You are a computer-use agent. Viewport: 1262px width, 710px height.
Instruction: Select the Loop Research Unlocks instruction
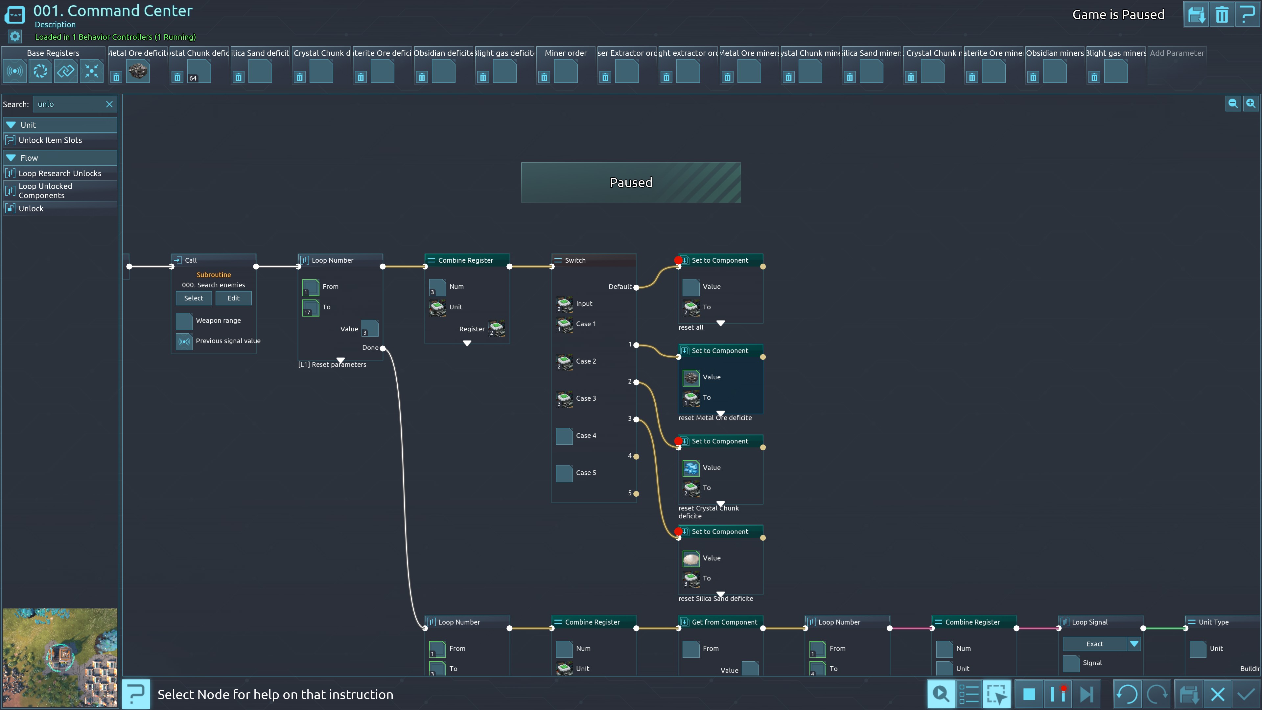(60, 174)
